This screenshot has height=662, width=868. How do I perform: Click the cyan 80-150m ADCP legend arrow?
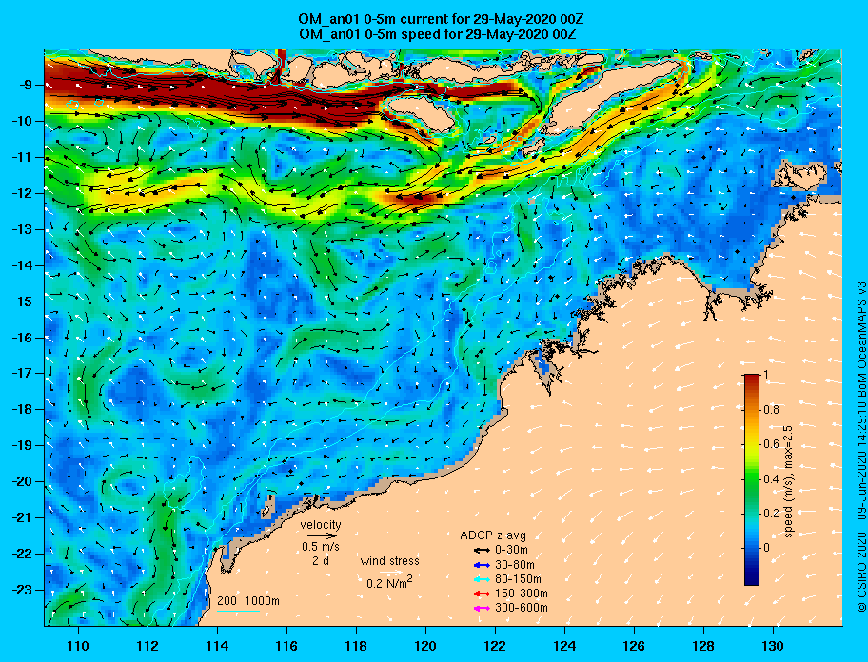pos(483,579)
